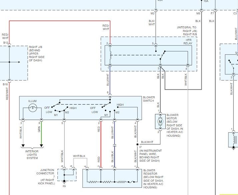This screenshot has width=238, height=195.
Task: Click the "F7" connector label
Action: (212, 13)
